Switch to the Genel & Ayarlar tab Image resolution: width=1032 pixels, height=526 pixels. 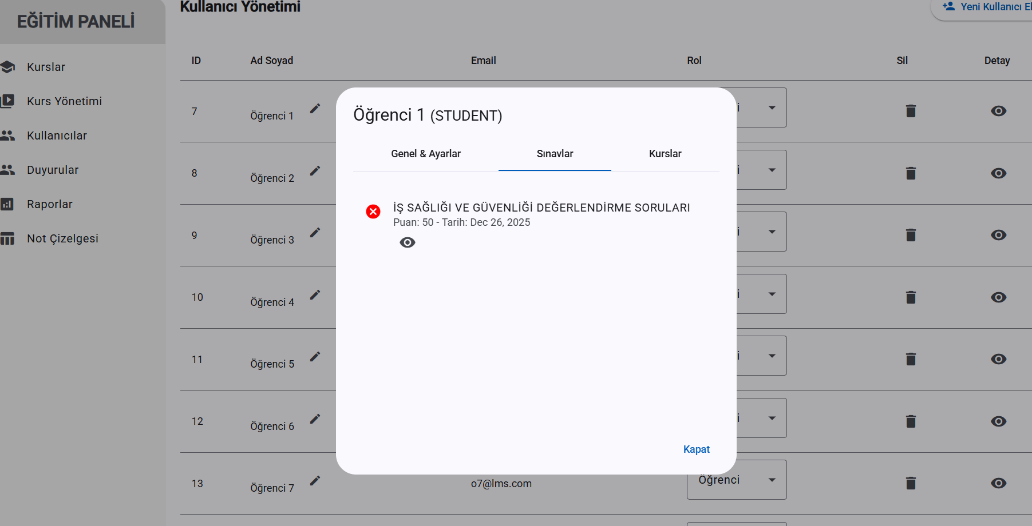point(425,154)
